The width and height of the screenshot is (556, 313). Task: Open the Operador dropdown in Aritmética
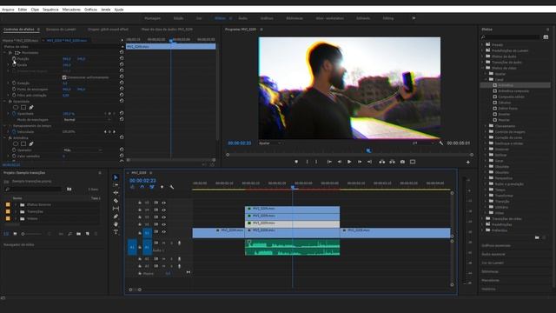point(83,150)
